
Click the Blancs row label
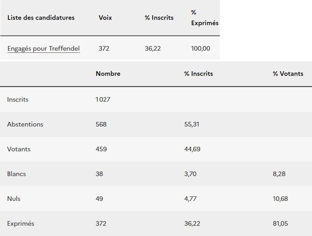(x=16, y=174)
